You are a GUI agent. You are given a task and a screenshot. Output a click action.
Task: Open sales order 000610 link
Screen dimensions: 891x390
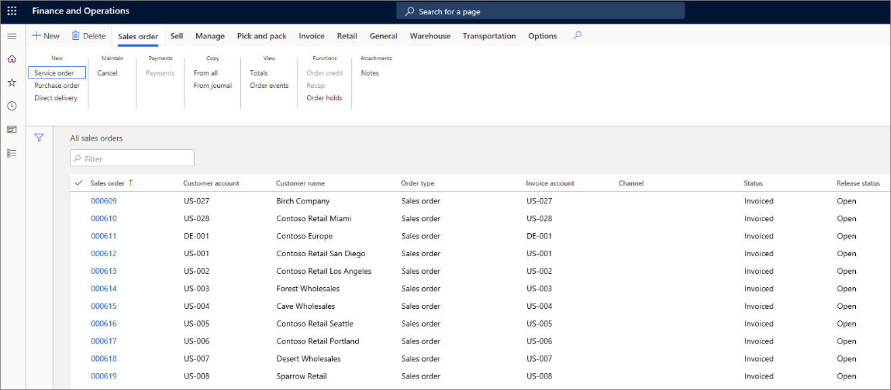[104, 218]
